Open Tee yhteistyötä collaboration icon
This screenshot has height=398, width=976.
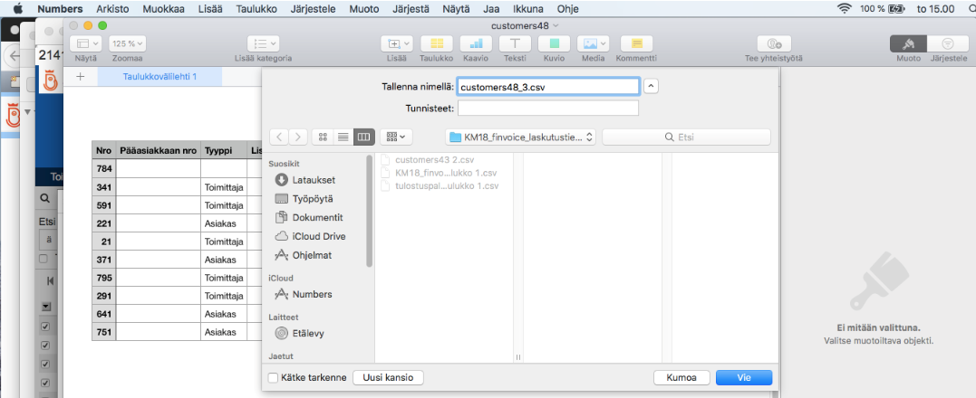(775, 43)
